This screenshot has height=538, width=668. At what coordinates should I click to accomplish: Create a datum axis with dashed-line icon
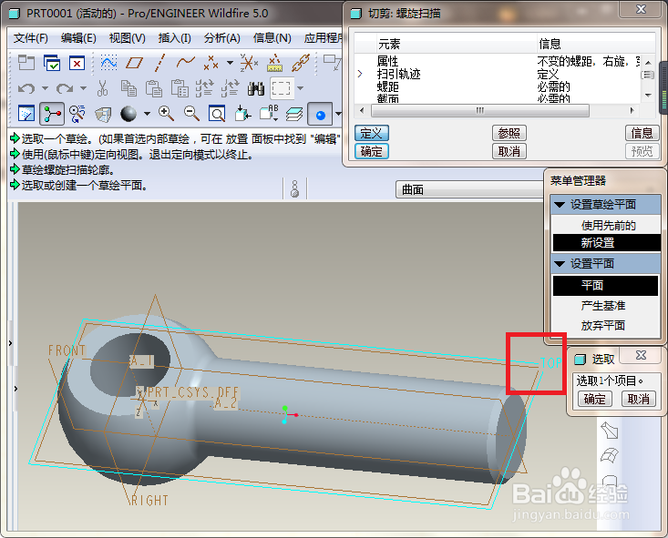[x=159, y=63]
